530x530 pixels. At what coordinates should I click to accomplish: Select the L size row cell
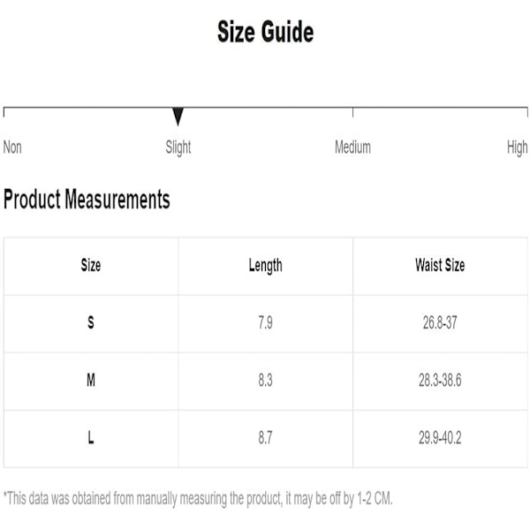click(91, 438)
